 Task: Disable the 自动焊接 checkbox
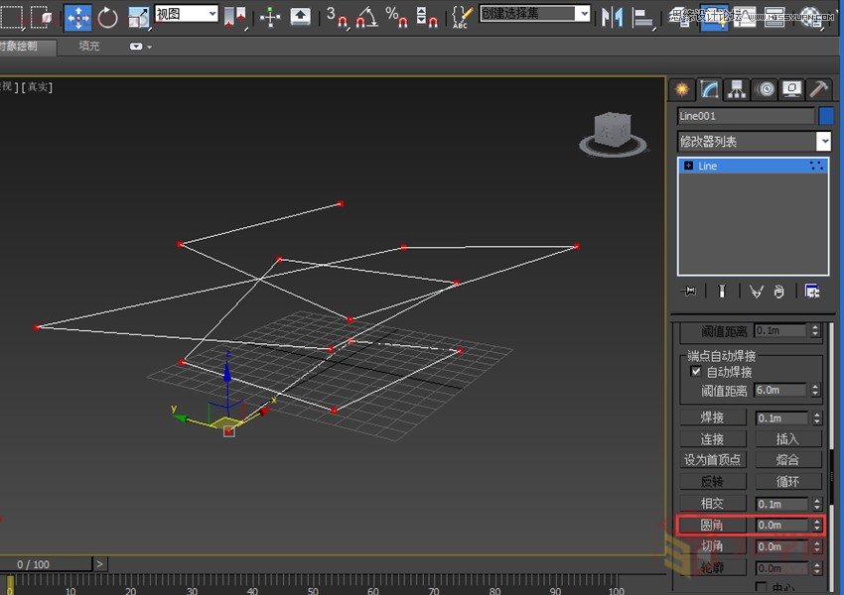(x=695, y=370)
